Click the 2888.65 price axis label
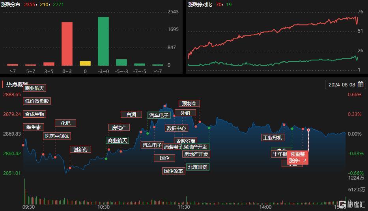The height and width of the screenshot is (211, 368). coord(12,95)
